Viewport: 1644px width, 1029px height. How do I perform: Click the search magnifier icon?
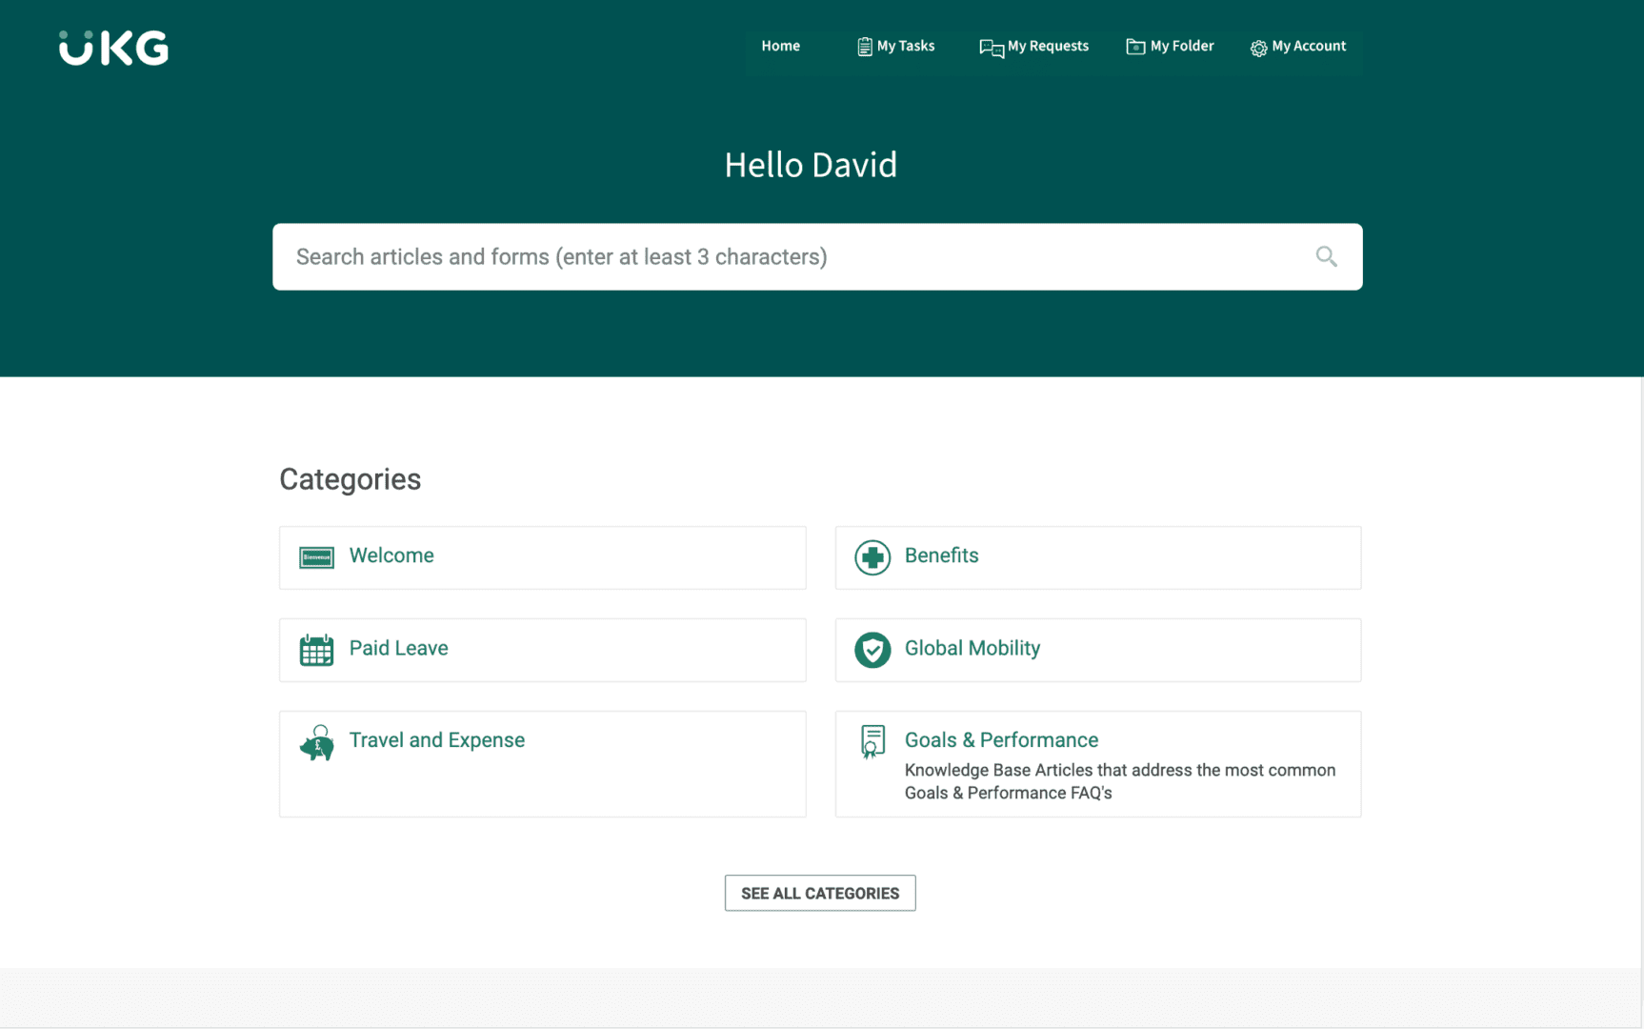pyautogui.click(x=1326, y=256)
